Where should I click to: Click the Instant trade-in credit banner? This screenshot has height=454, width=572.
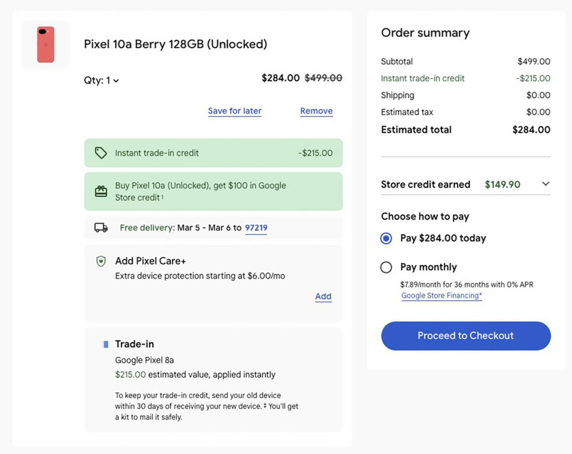213,153
